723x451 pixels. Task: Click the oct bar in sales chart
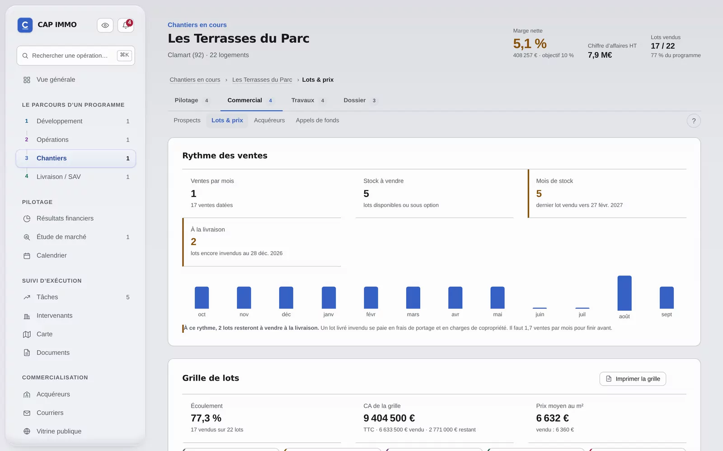(x=202, y=298)
